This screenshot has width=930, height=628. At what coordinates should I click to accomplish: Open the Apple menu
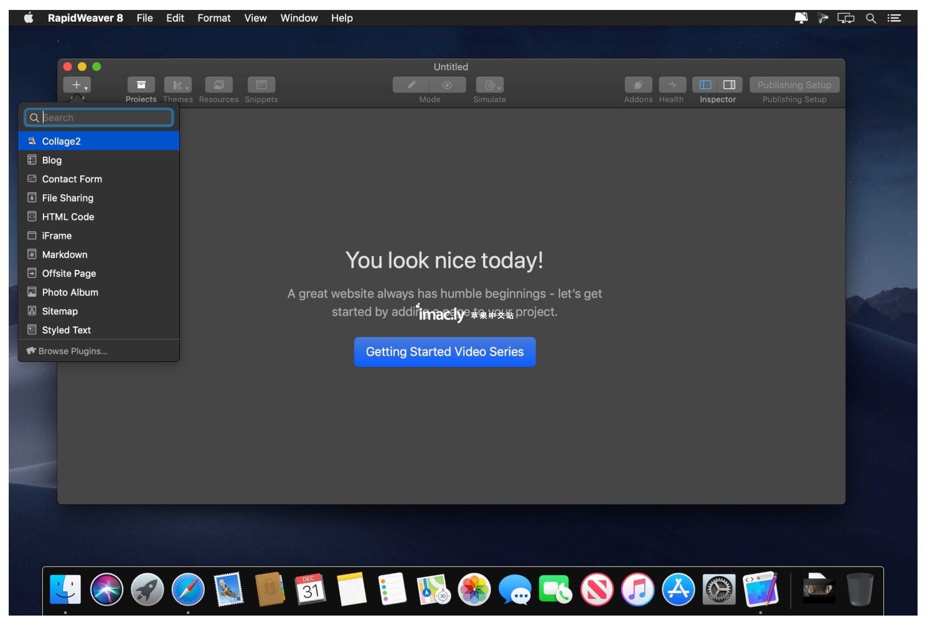[x=29, y=18]
